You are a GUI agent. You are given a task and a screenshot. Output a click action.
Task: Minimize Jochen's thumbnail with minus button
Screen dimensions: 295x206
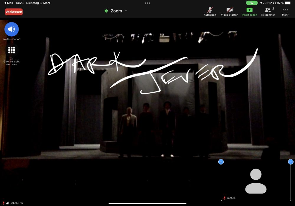(x=291, y=162)
